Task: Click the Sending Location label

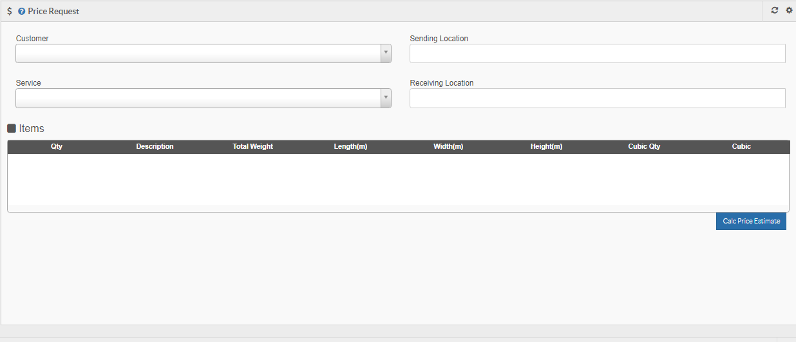Action: point(439,39)
